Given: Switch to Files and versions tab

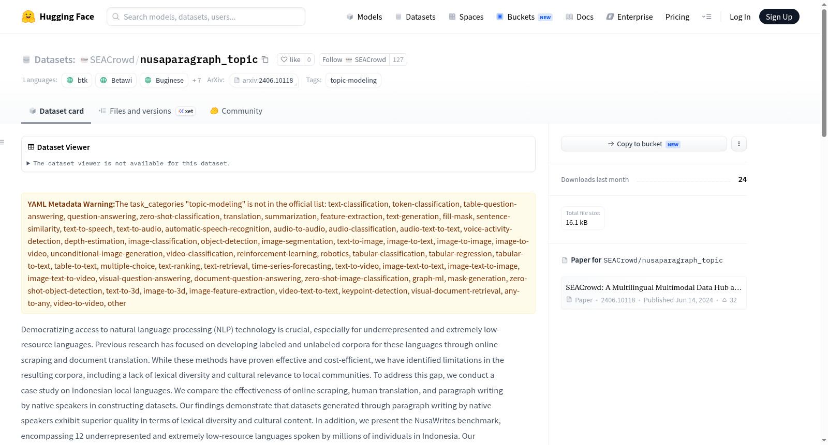Looking at the screenshot, I should [x=146, y=111].
